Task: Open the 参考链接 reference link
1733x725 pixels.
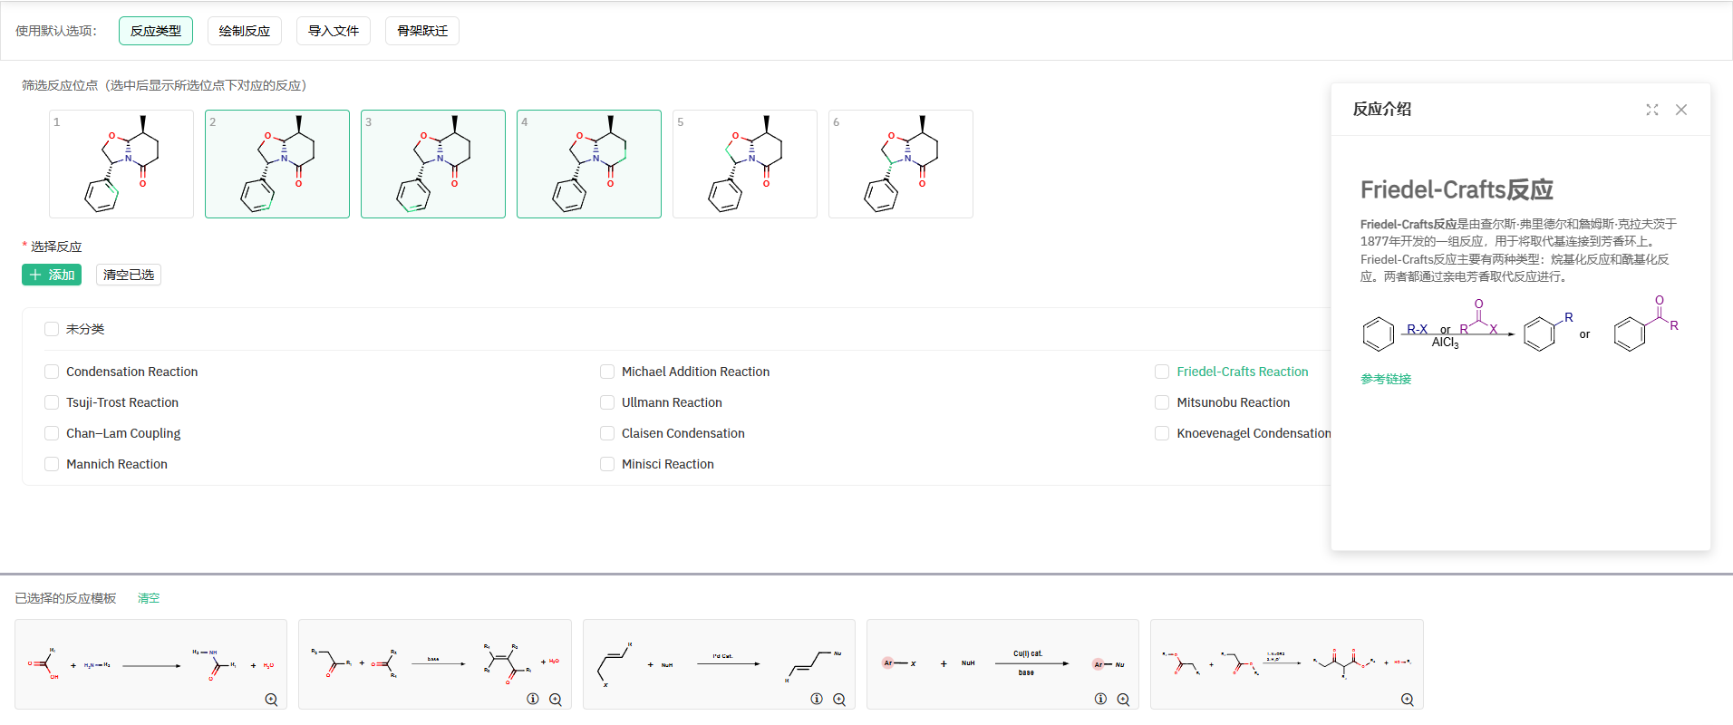Action: [1385, 379]
